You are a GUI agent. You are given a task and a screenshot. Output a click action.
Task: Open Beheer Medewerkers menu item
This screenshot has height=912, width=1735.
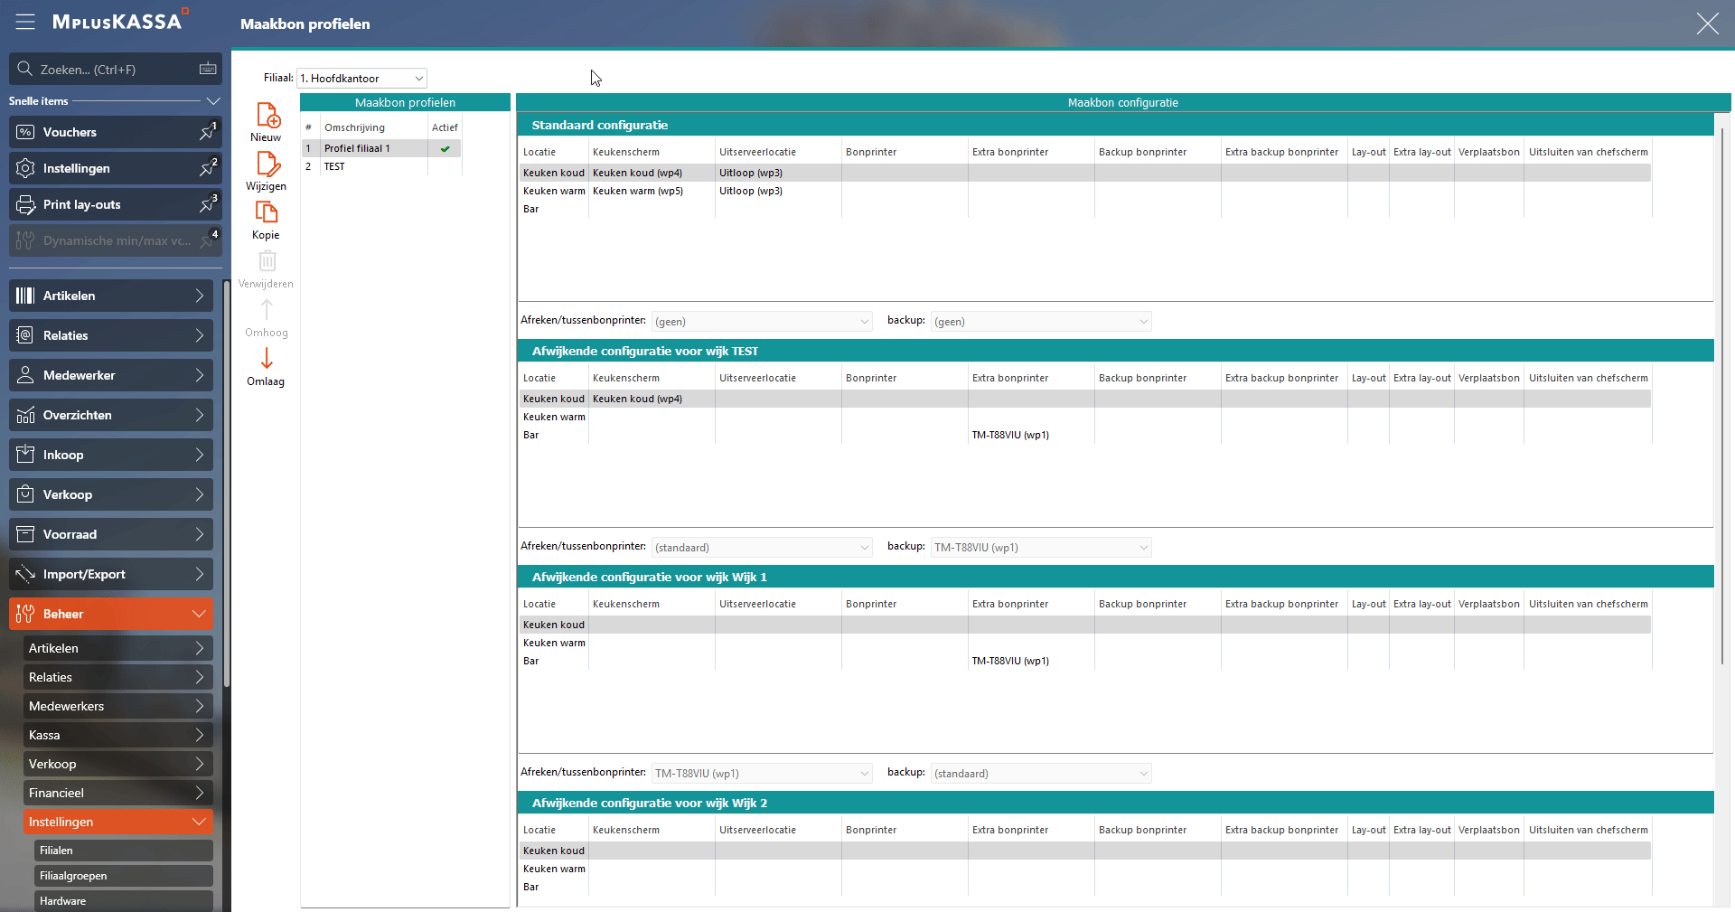click(x=118, y=706)
